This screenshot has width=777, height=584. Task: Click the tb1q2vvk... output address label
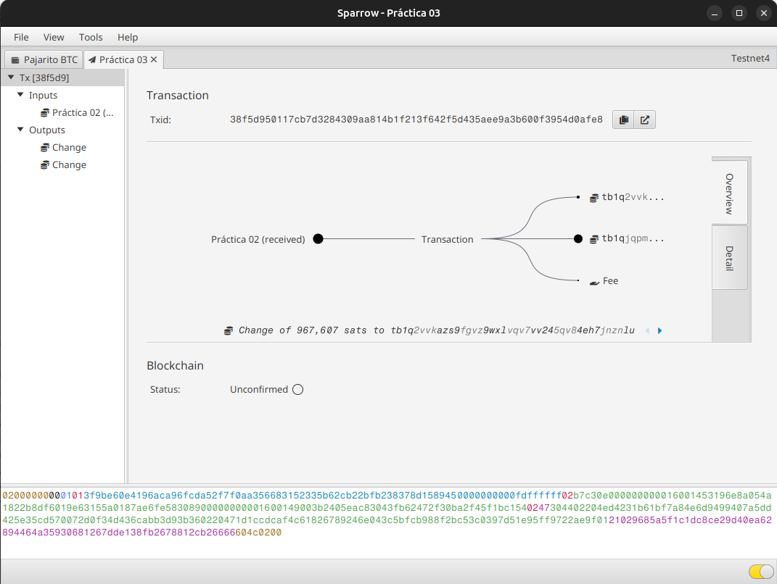click(x=633, y=198)
